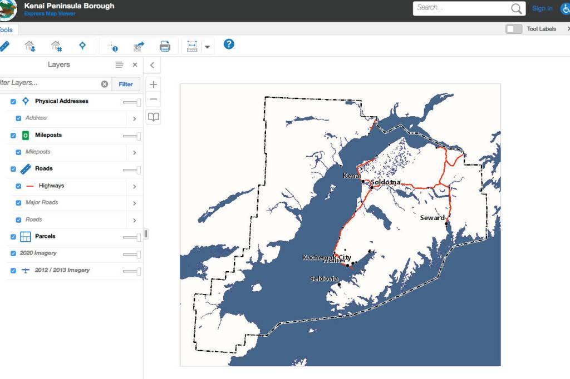
Task: Uncheck the Parcels layer checkbox
Action: coord(13,237)
